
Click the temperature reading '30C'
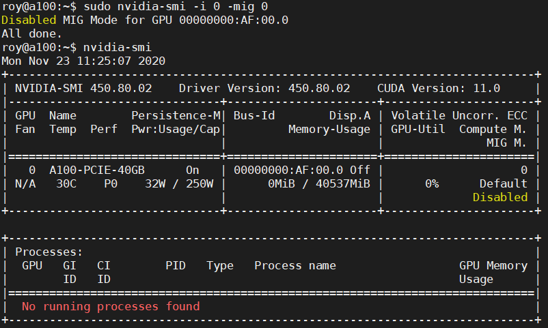pos(63,183)
